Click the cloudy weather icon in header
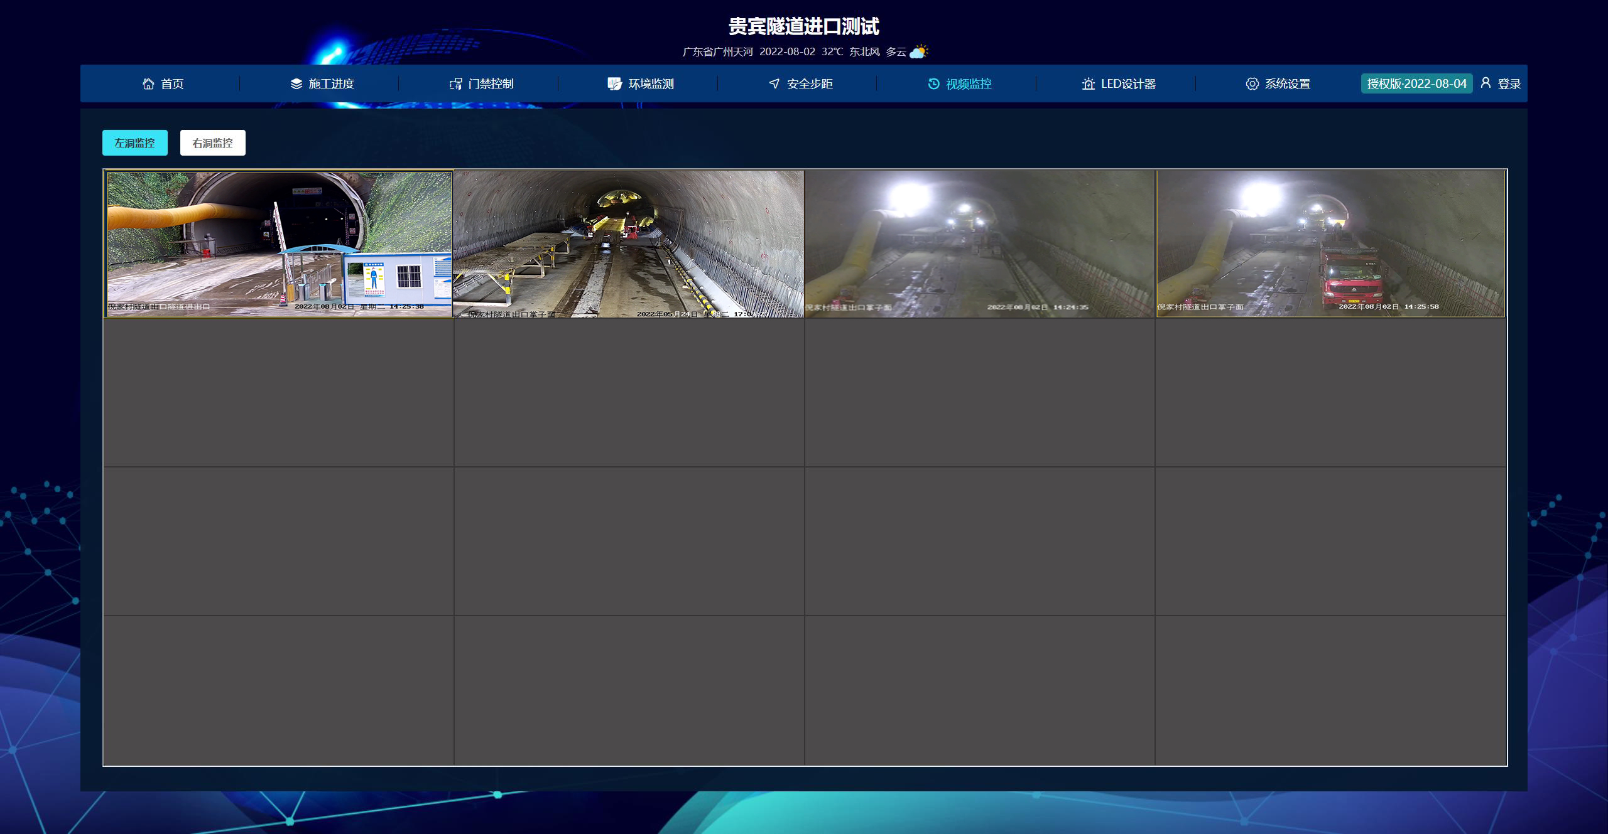 pos(919,51)
